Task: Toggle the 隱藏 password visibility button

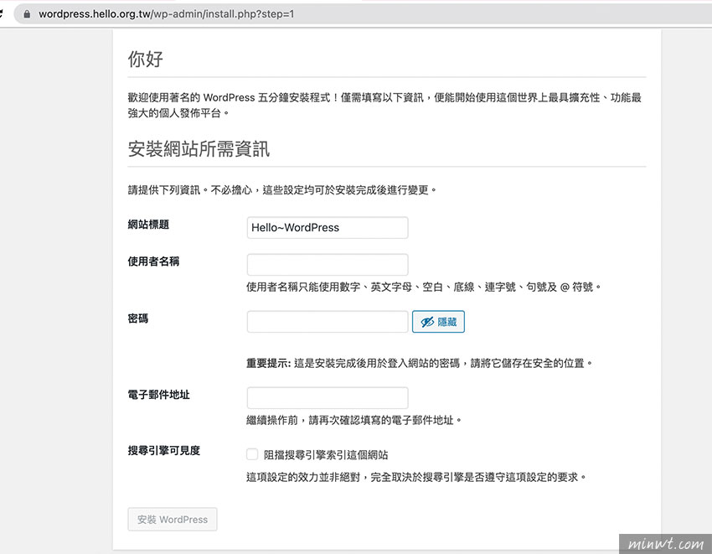Action: click(438, 322)
